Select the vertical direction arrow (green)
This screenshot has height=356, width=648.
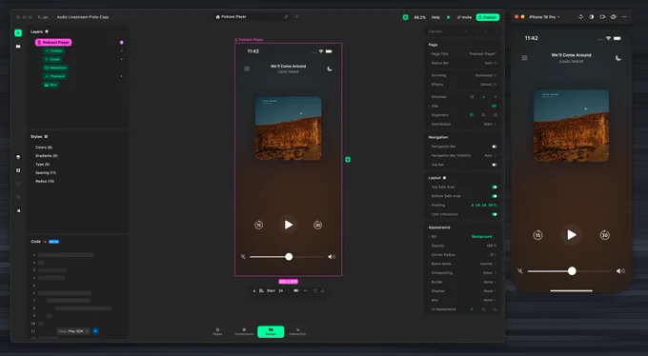pyautogui.click(x=483, y=97)
